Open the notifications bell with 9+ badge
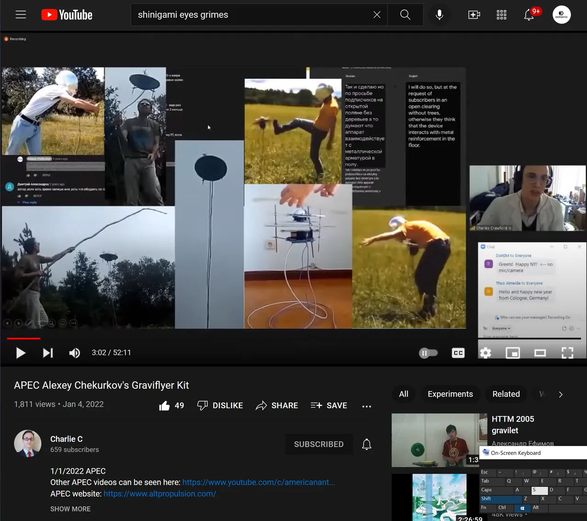Image resolution: width=587 pixels, height=521 pixels. pos(529,15)
